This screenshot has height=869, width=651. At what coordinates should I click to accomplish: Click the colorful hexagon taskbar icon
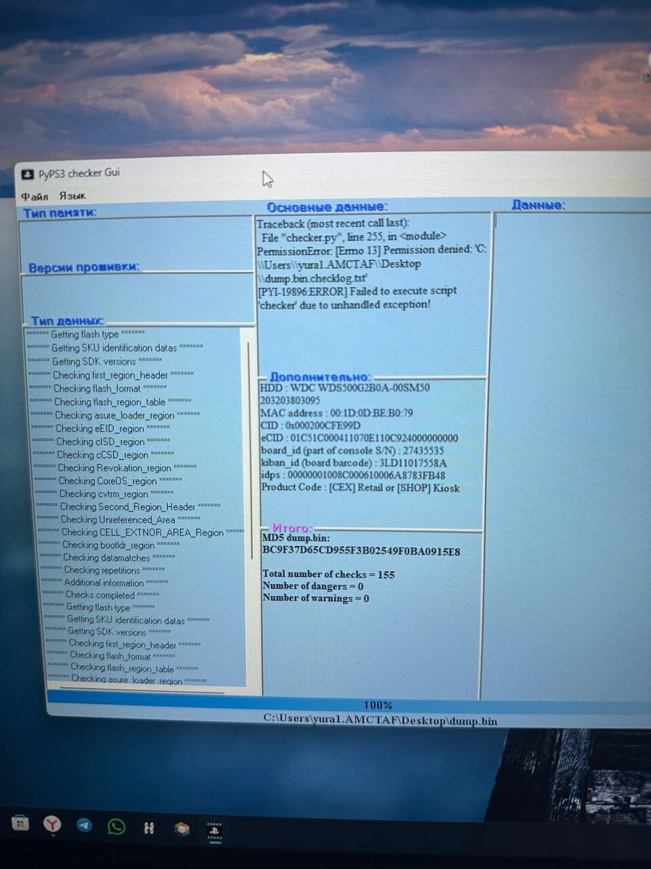point(181,828)
